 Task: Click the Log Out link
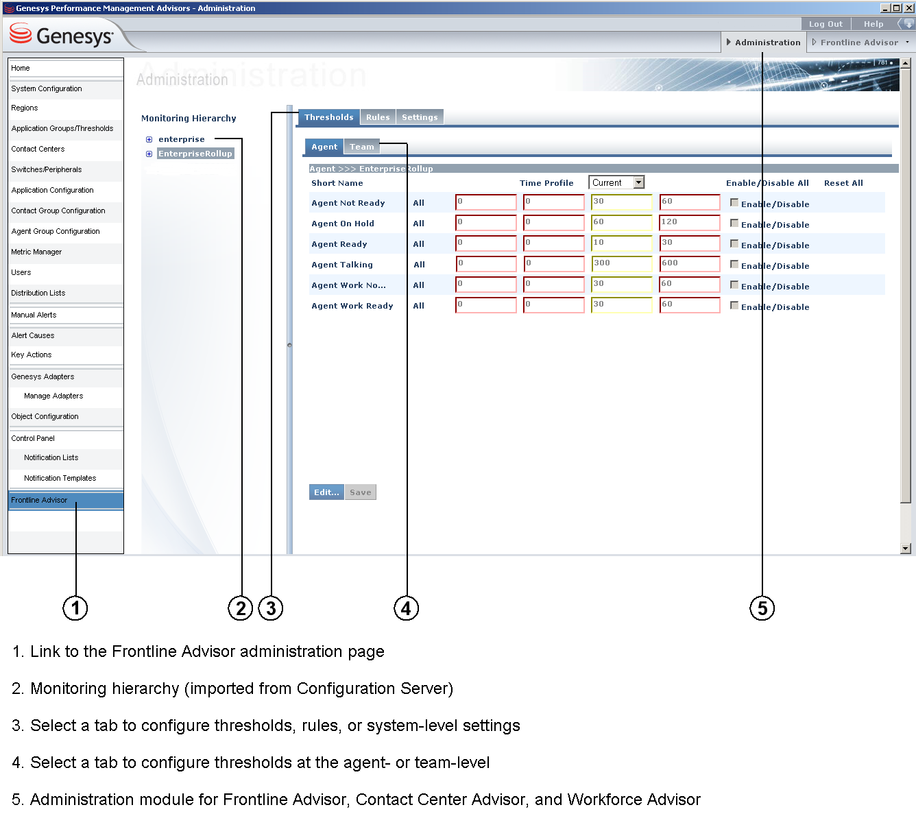pyautogui.click(x=825, y=24)
